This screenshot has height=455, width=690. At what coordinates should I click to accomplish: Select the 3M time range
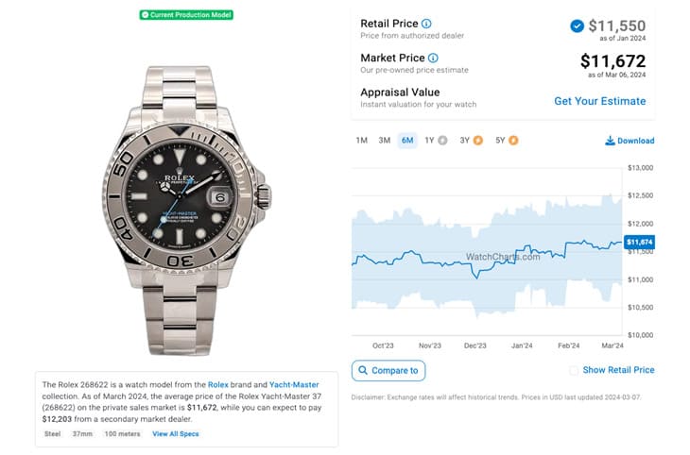(384, 141)
